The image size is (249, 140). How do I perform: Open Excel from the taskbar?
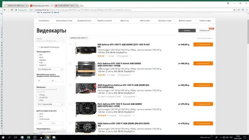tap(28, 137)
